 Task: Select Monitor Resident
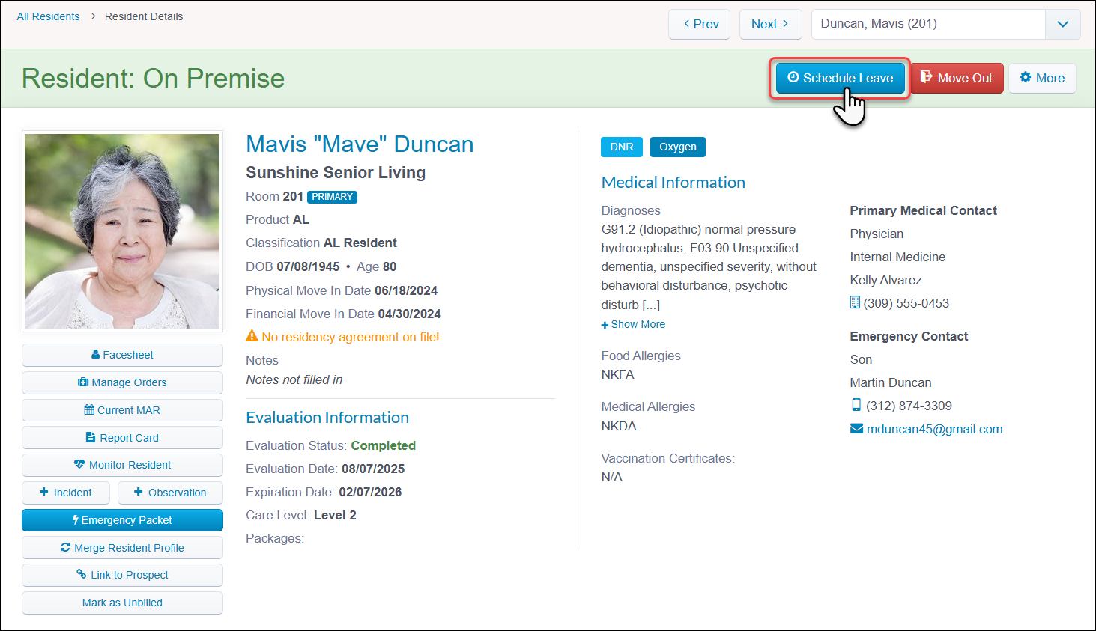122,465
